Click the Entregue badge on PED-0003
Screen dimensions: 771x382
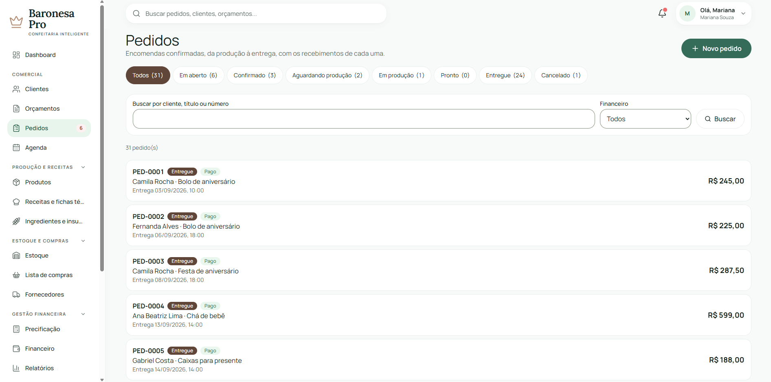pyautogui.click(x=182, y=261)
